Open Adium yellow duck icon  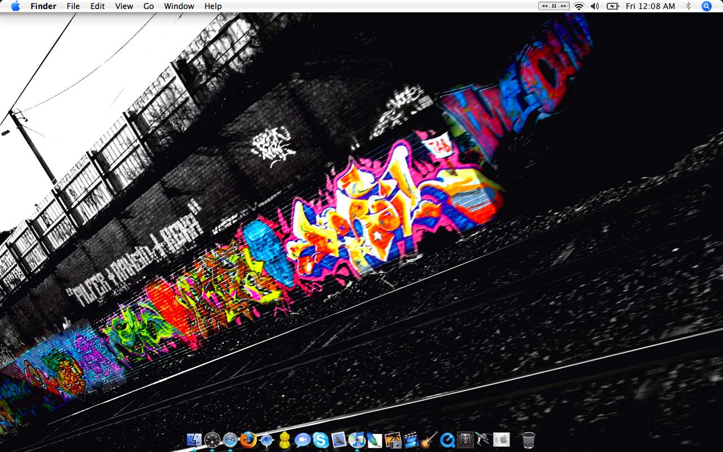[285, 440]
